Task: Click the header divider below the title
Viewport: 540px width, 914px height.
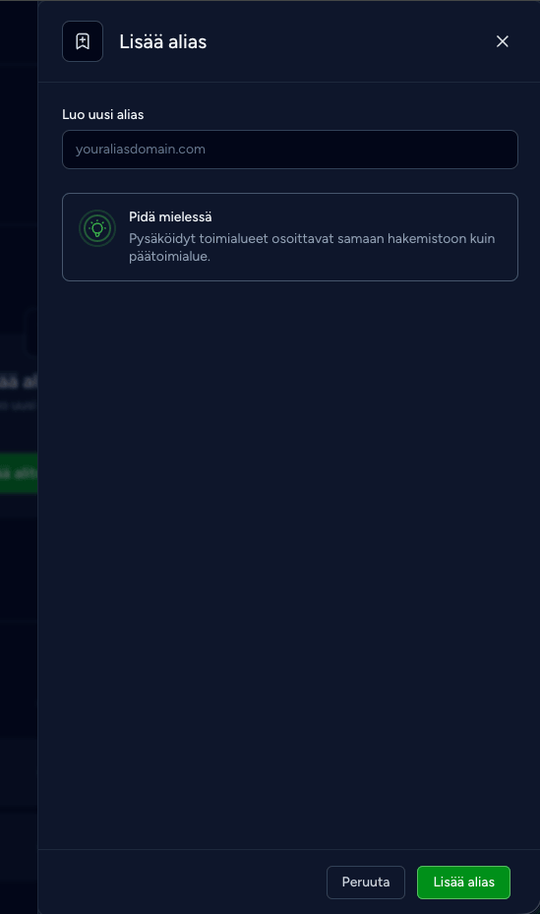Action: [x=289, y=83]
